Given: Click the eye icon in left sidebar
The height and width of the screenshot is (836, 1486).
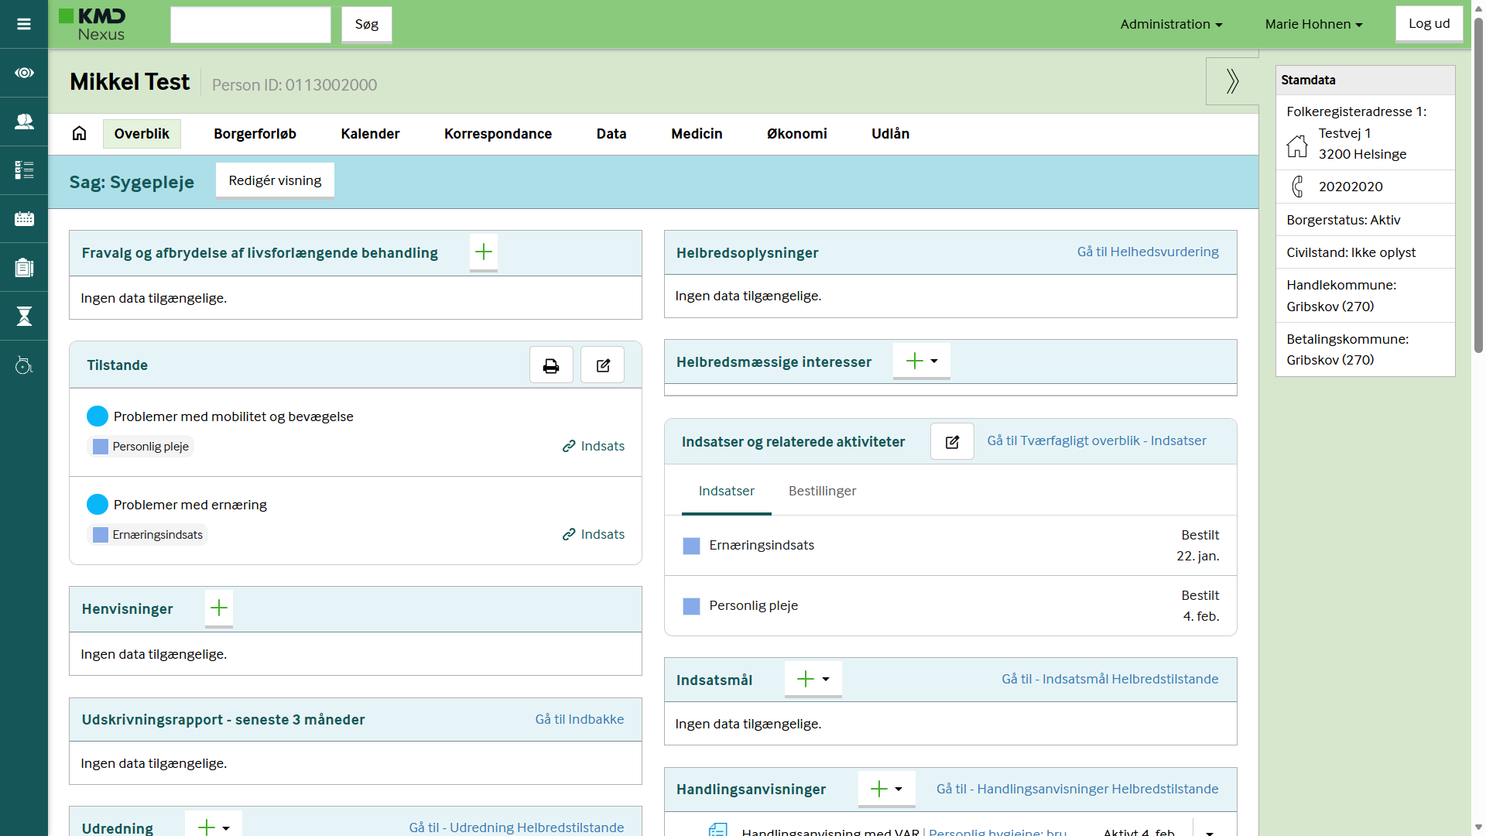Looking at the screenshot, I should click(24, 73).
